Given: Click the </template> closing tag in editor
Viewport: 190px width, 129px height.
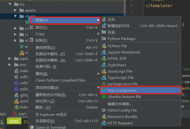Looking at the screenshot, I should click(x=159, y=6).
